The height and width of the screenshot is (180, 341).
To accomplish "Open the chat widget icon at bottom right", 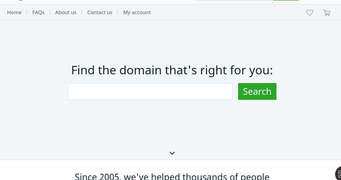I will [338, 173].
